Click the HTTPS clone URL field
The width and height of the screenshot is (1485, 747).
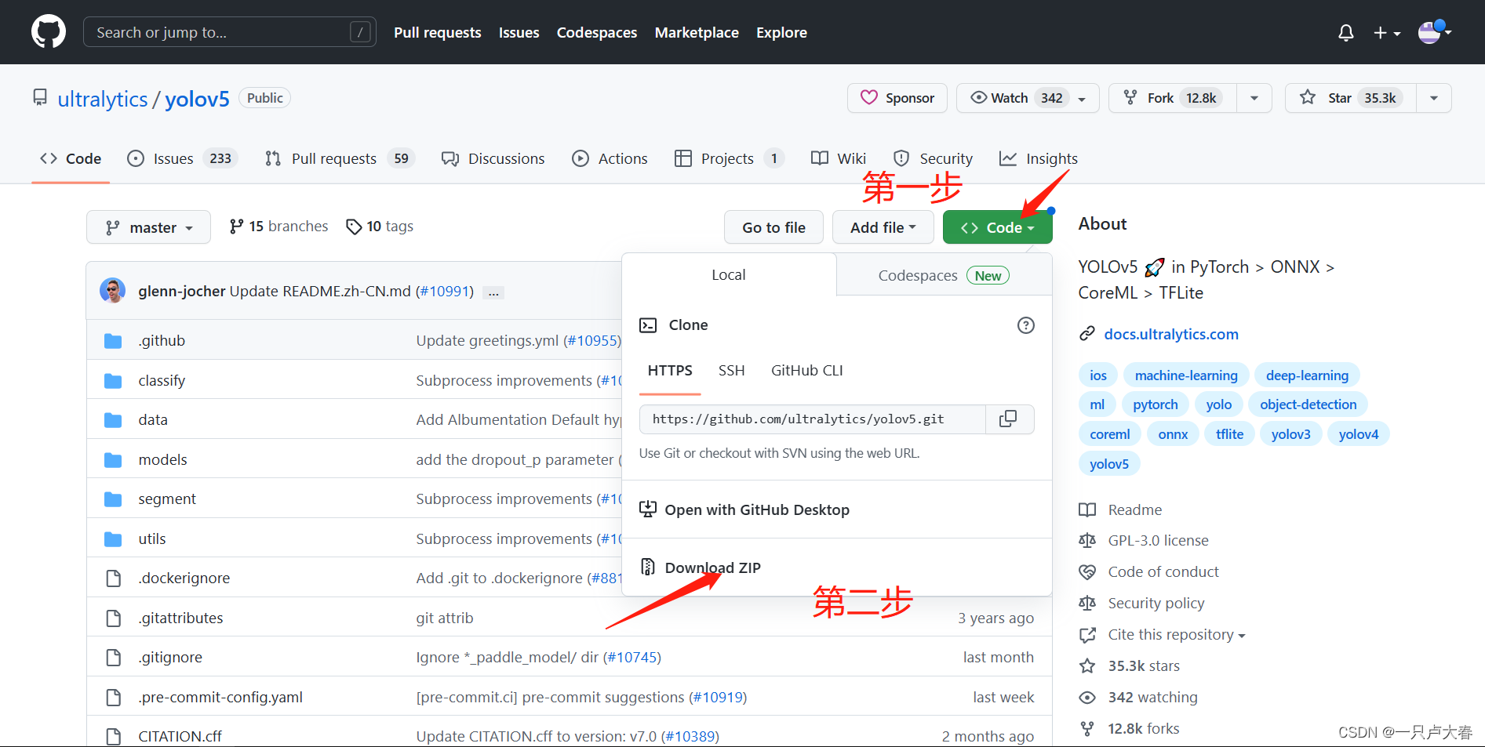coord(813,419)
